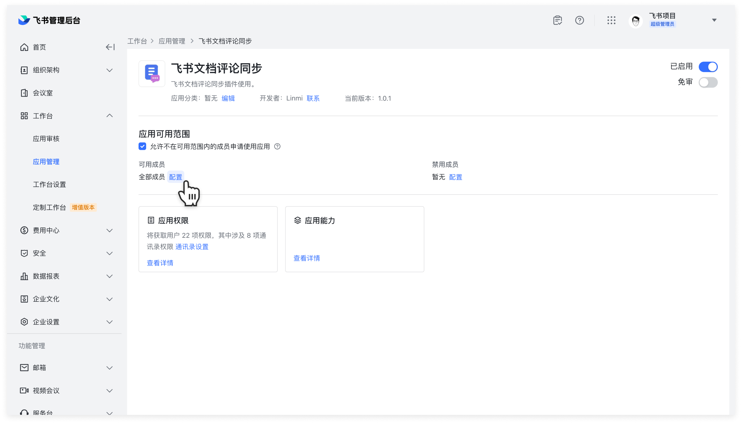This screenshot has height=424, width=742.
Task: Expand the 组织架构 chevron
Action: pyautogui.click(x=109, y=70)
